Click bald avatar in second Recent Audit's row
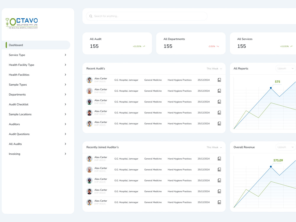 [89, 91]
